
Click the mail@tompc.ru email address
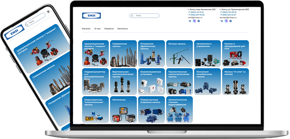pos(195,18)
